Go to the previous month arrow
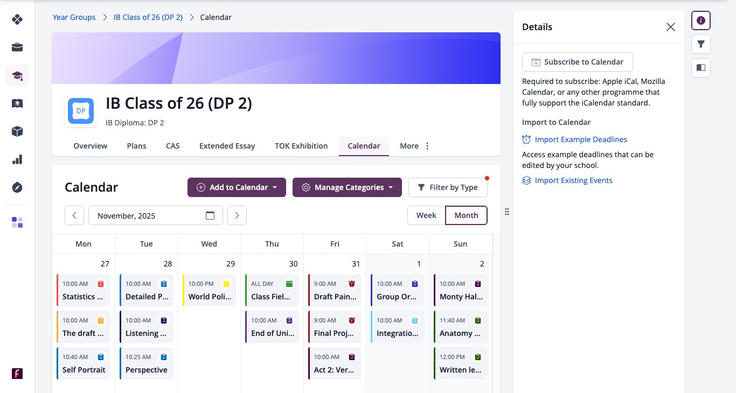 point(74,215)
